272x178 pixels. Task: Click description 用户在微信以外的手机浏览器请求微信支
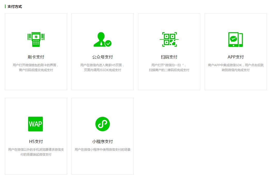[36, 150]
